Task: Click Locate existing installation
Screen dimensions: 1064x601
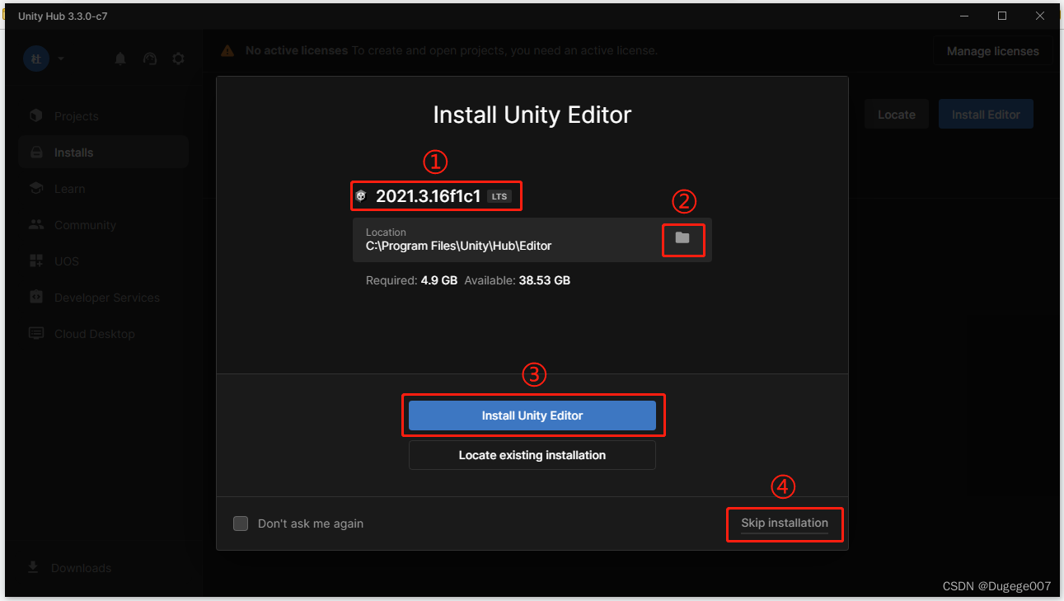Action: 532,455
